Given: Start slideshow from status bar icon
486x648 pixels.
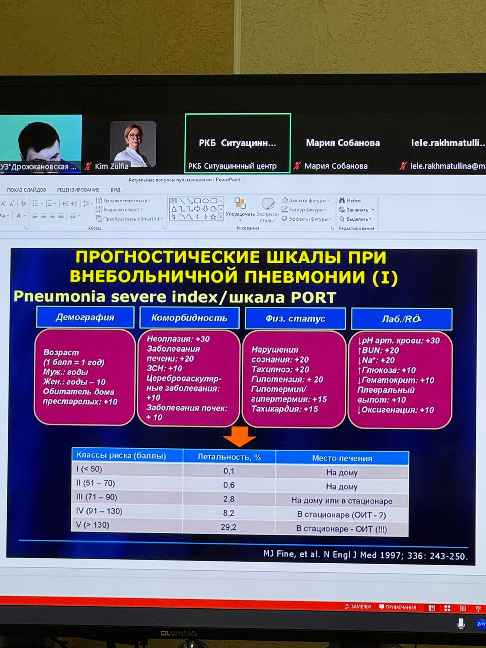Looking at the screenshot, I should 478,609.
